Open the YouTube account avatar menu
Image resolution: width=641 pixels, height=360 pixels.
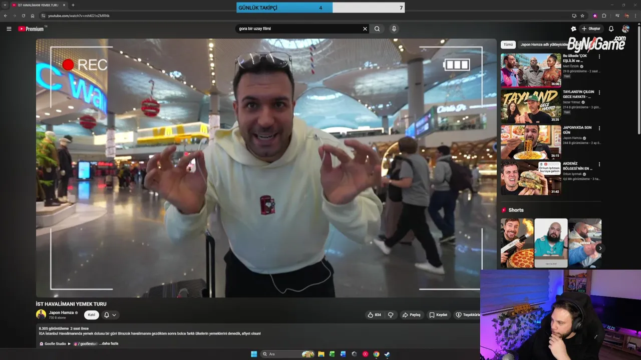click(x=625, y=29)
